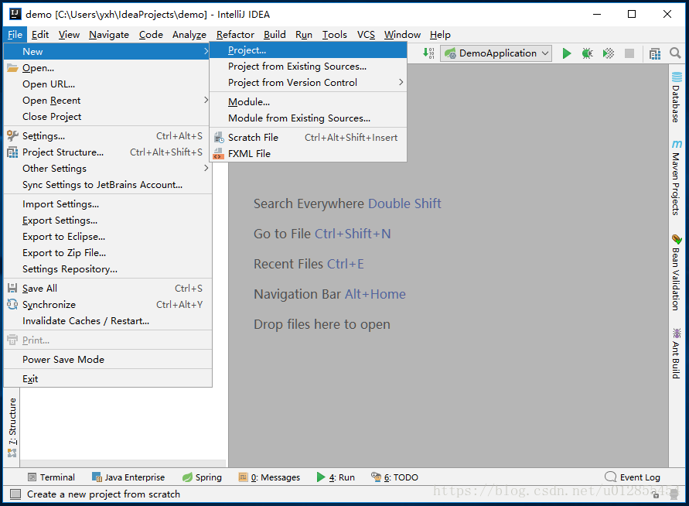Open the Ant Build tool window

pos(677,353)
